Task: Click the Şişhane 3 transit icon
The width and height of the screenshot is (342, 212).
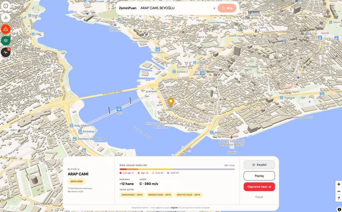Action: tap(174, 72)
